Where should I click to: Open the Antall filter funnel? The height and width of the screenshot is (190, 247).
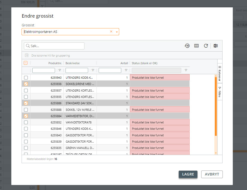(x=126, y=70)
